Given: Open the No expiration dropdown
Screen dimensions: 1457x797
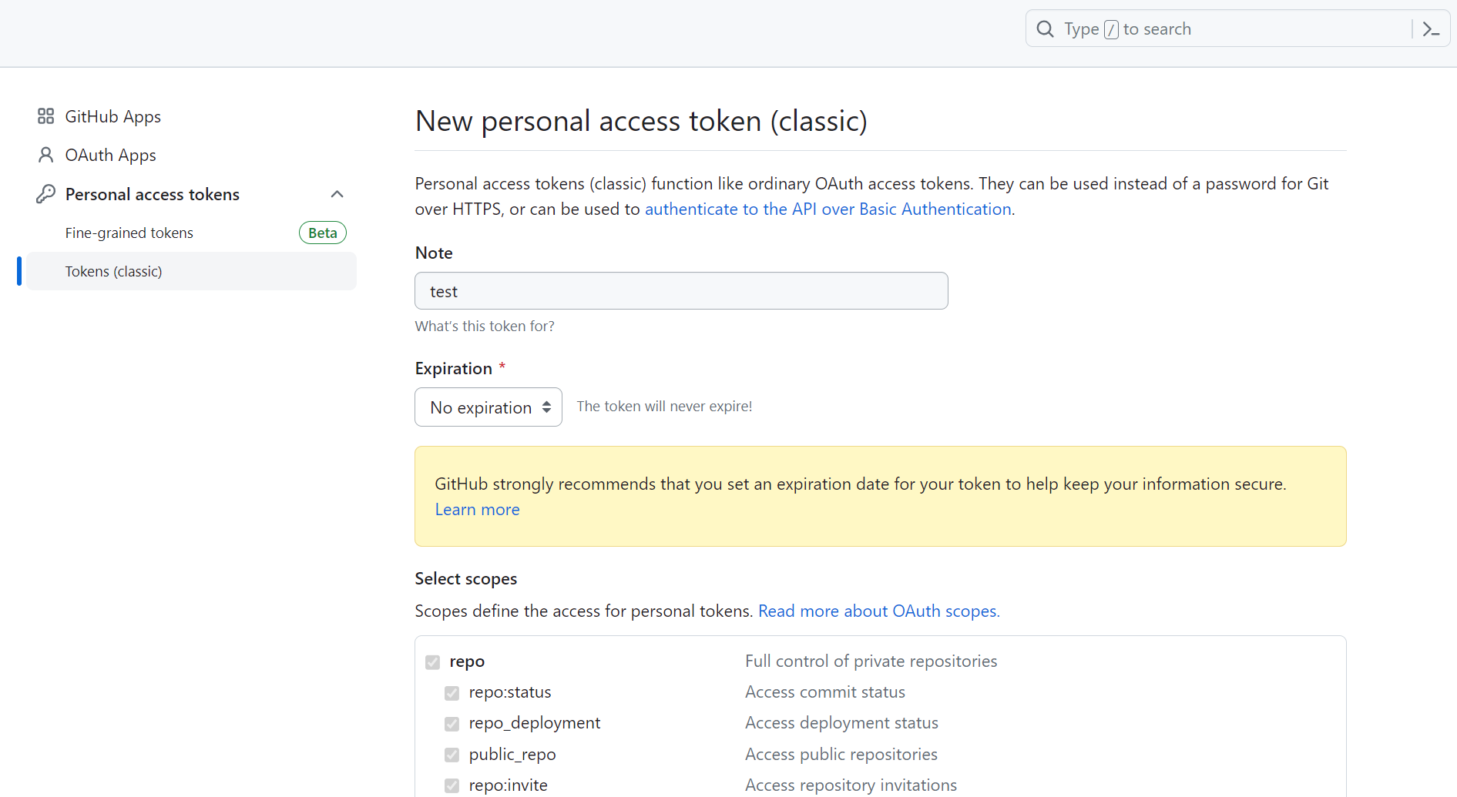Looking at the screenshot, I should pyautogui.click(x=488, y=407).
